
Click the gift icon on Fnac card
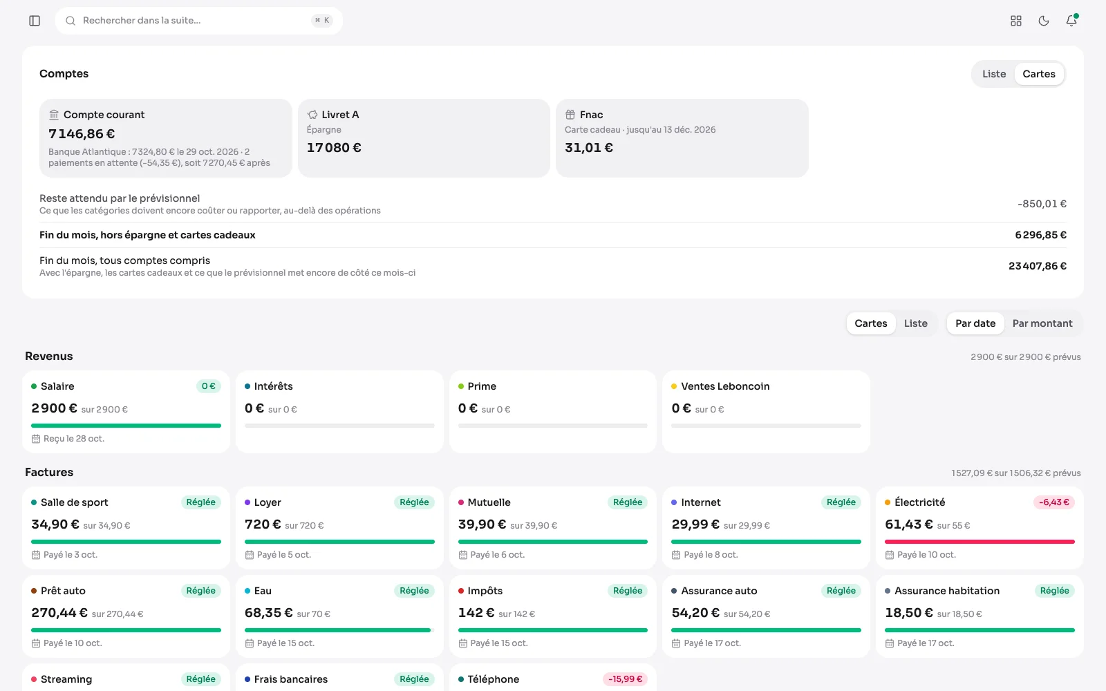pos(570,115)
